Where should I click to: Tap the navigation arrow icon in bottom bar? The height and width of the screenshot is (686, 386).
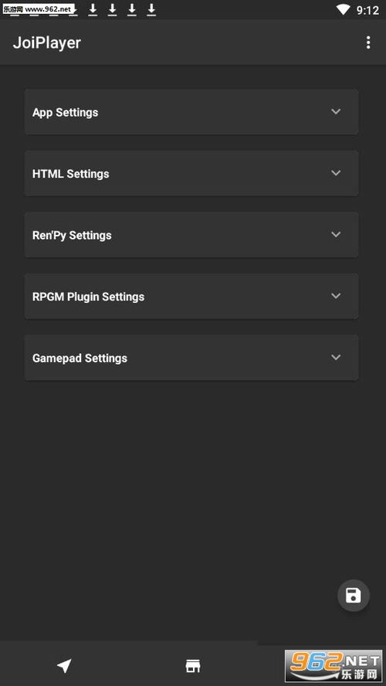(x=64, y=665)
